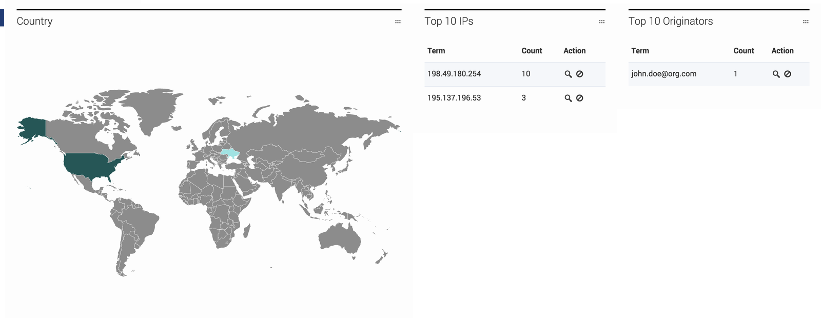Image resolution: width=821 pixels, height=318 pixels.
Task: Open the Top 10 IPs panel options icon
Action: click(x=602, y=22)
